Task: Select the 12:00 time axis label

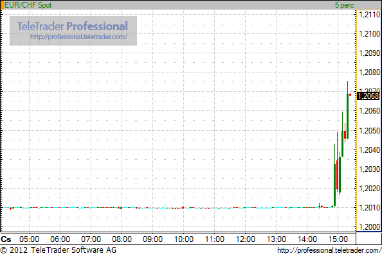Action: tap(245, 239)
